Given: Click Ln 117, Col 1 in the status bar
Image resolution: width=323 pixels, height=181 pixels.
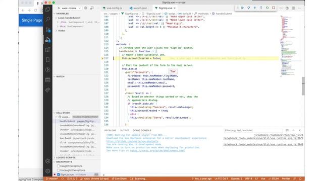Looking at the screenshot, I should [x=221, y=179].
